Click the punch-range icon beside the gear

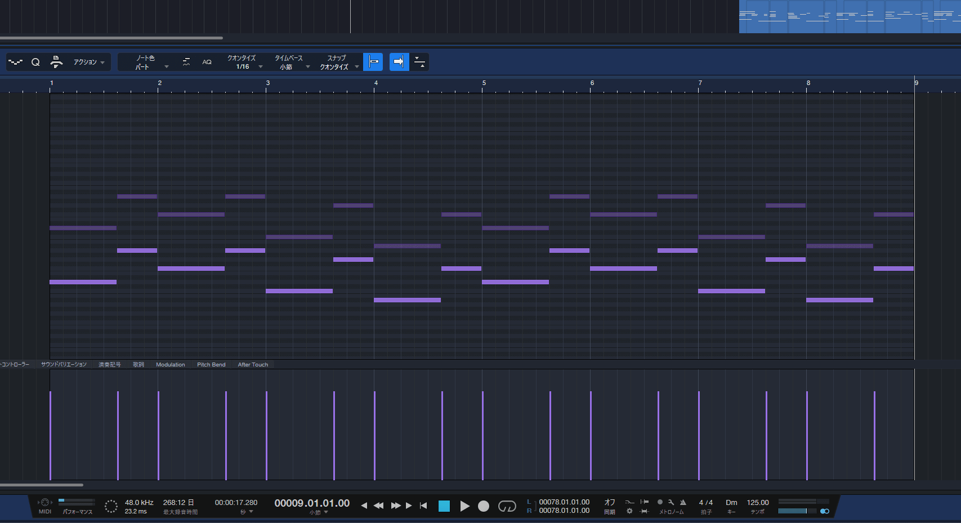point(645,511)
